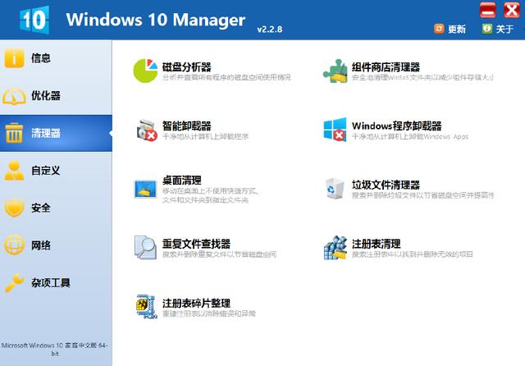The height and width of the screenshot is (366, 525).
Task: Click the 更新 update button
Action: pos(450,29)
